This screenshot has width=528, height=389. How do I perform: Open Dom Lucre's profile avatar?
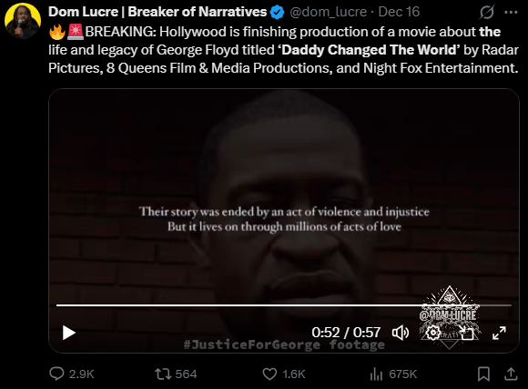tap(23, 21)
